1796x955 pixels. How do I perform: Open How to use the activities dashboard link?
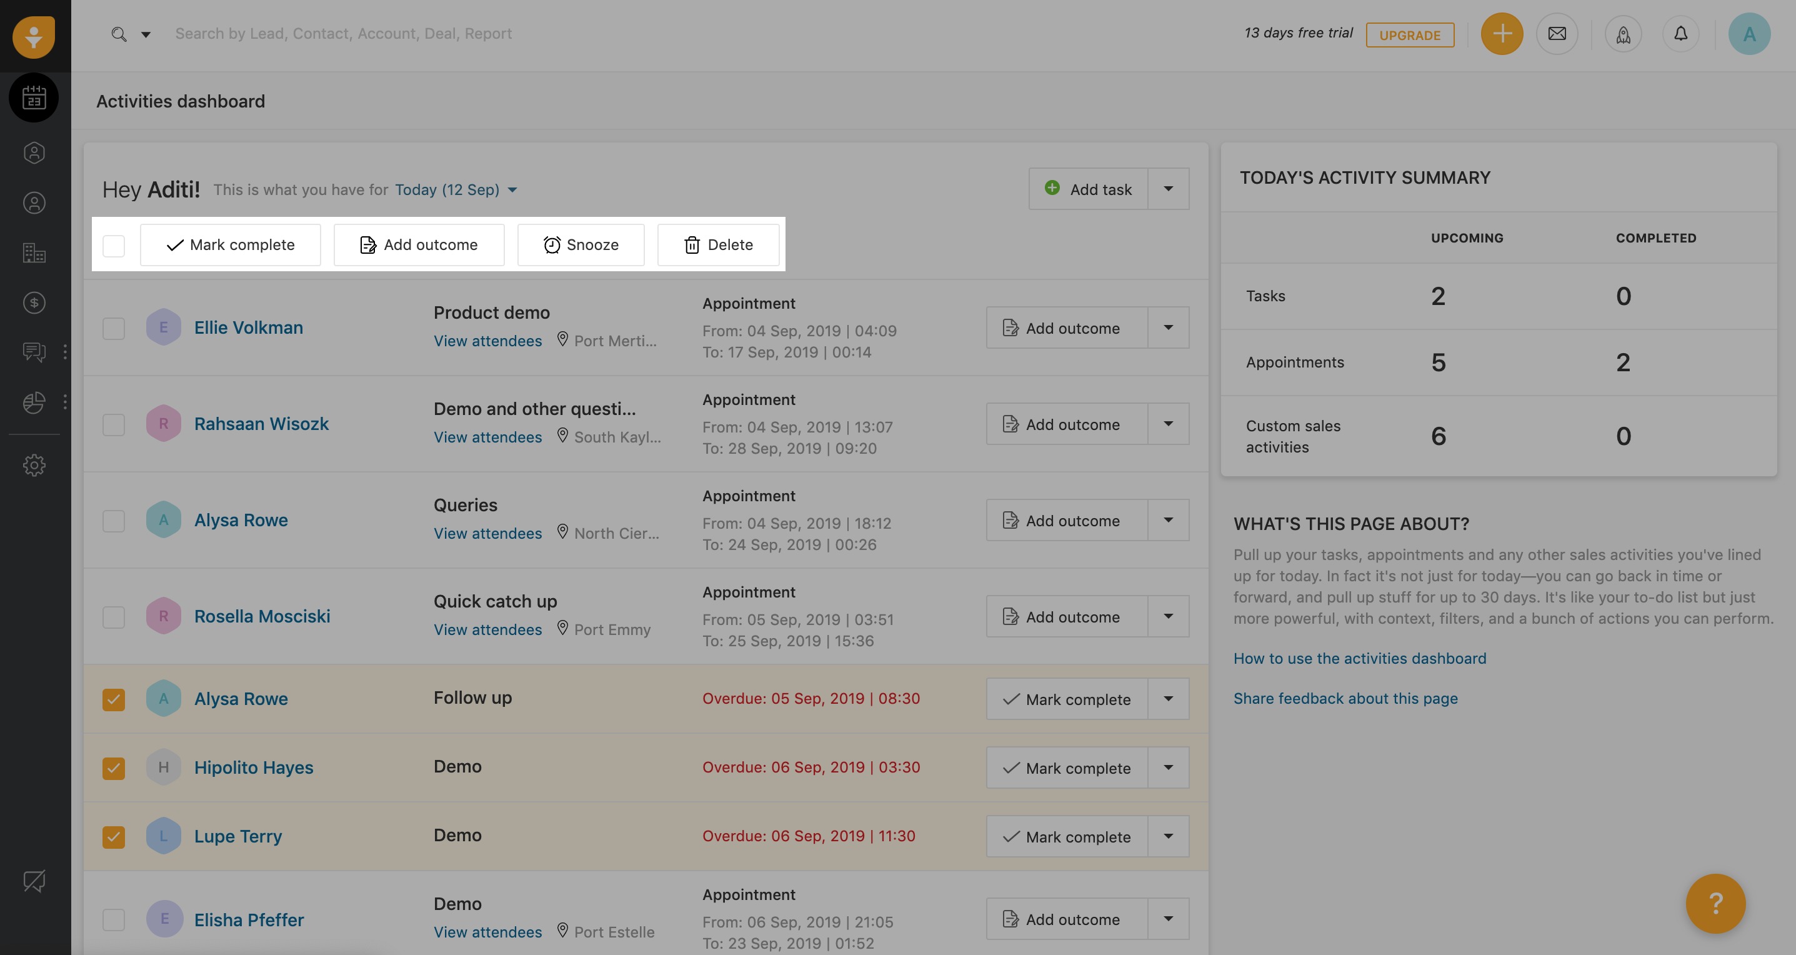1359,658
